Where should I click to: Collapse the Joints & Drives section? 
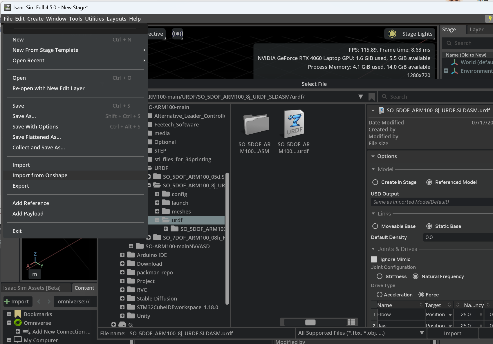pos(373,249)
